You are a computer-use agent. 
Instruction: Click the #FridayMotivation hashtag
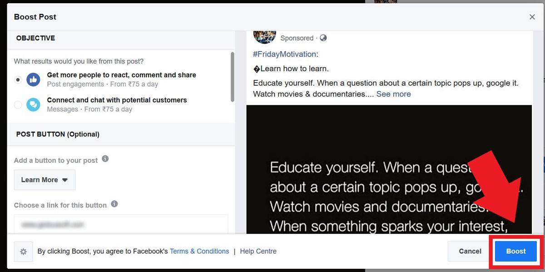(x=284, y=54)
